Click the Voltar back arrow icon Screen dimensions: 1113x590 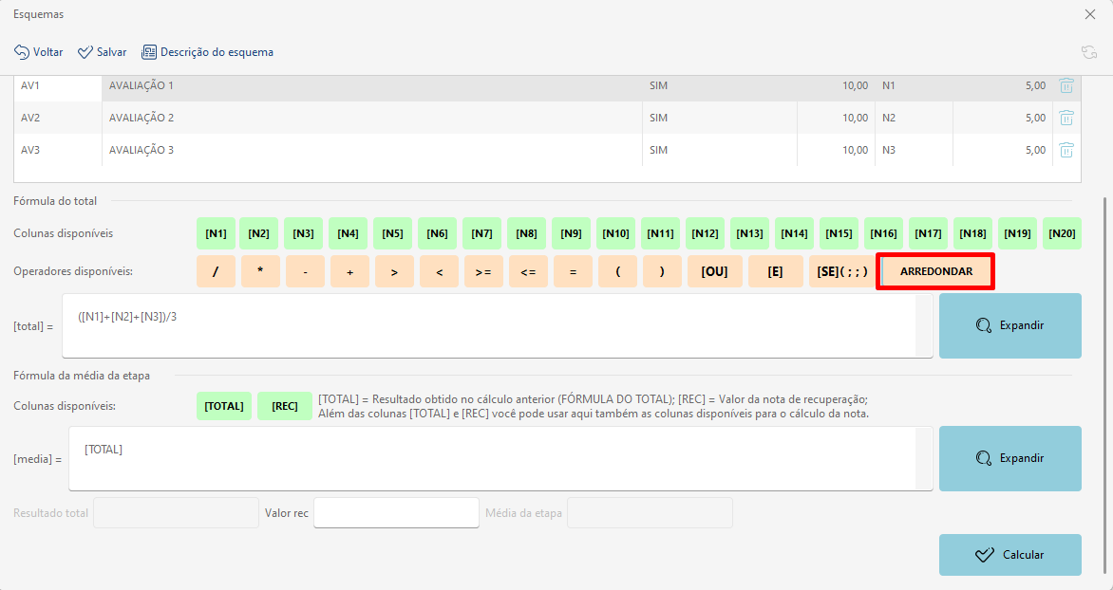point(21,52)
